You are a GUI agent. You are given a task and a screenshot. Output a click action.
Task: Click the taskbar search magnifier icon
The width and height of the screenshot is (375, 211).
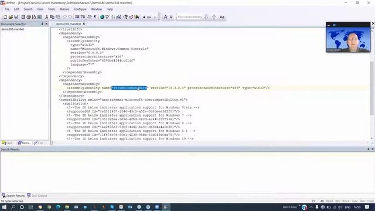coord(13,207)
